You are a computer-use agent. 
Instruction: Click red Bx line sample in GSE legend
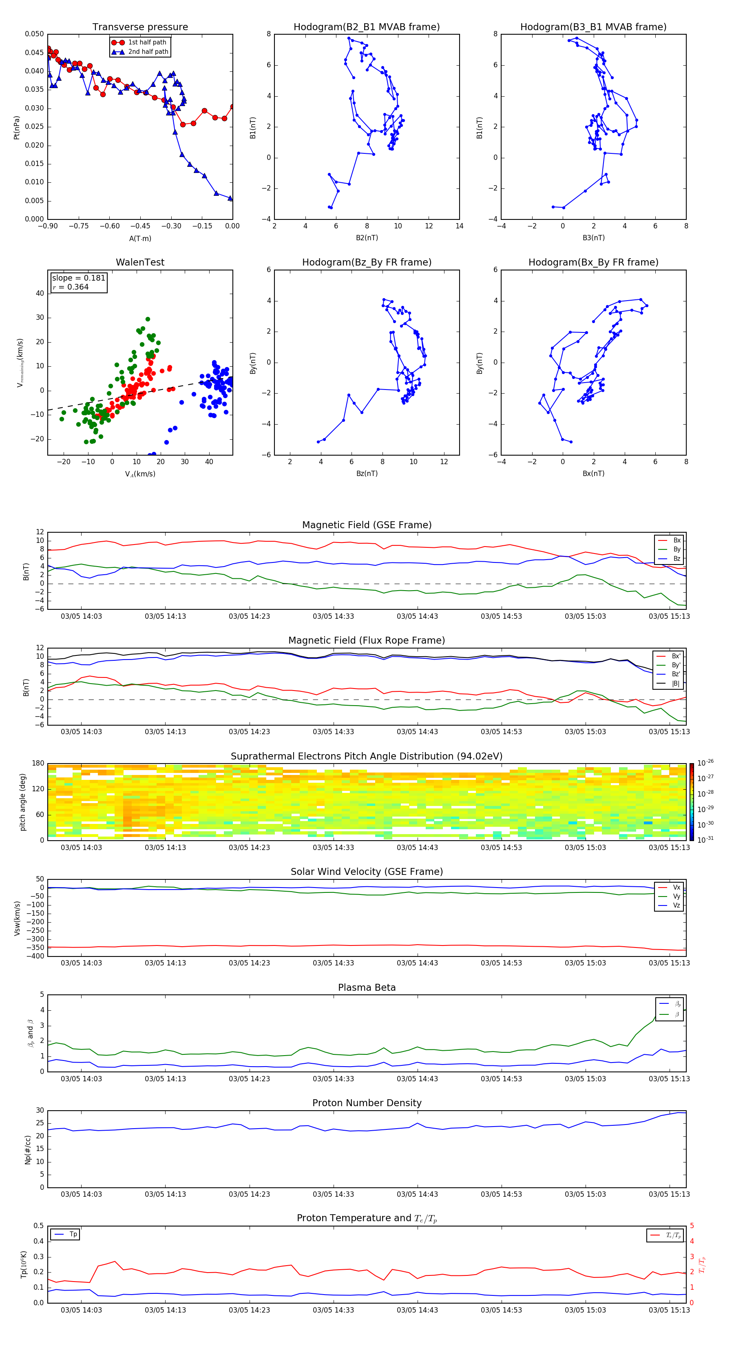(662, 540)
